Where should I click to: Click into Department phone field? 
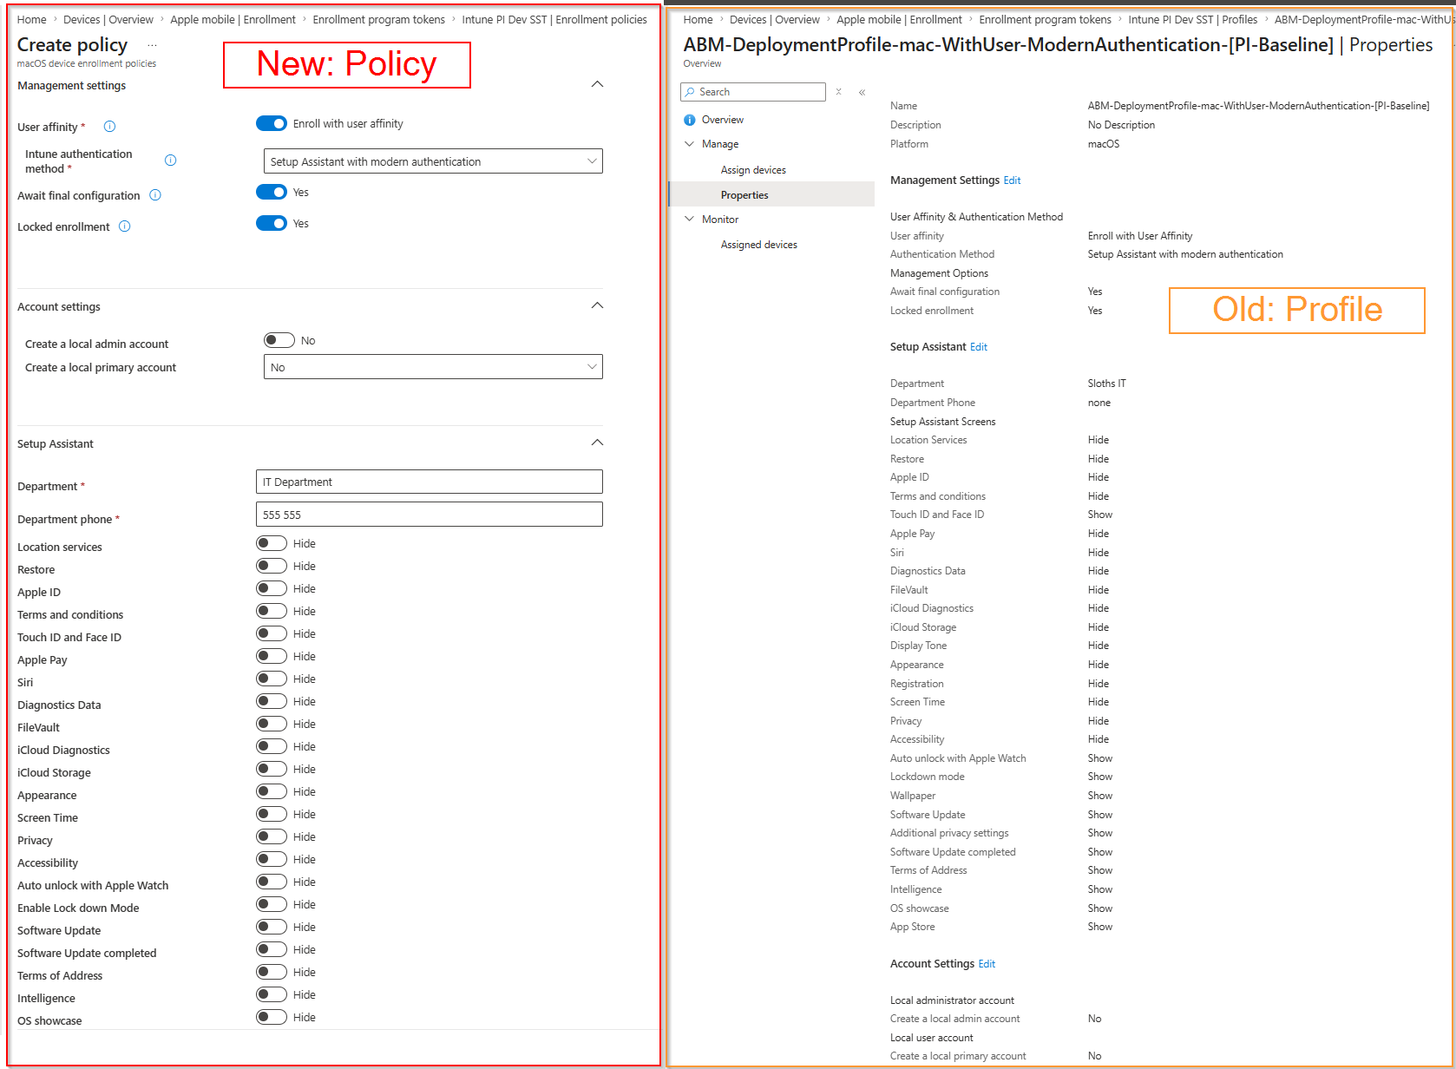(430, 515)
